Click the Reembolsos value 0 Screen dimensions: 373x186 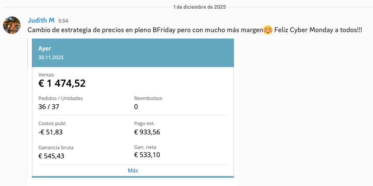tap(136, 106)
